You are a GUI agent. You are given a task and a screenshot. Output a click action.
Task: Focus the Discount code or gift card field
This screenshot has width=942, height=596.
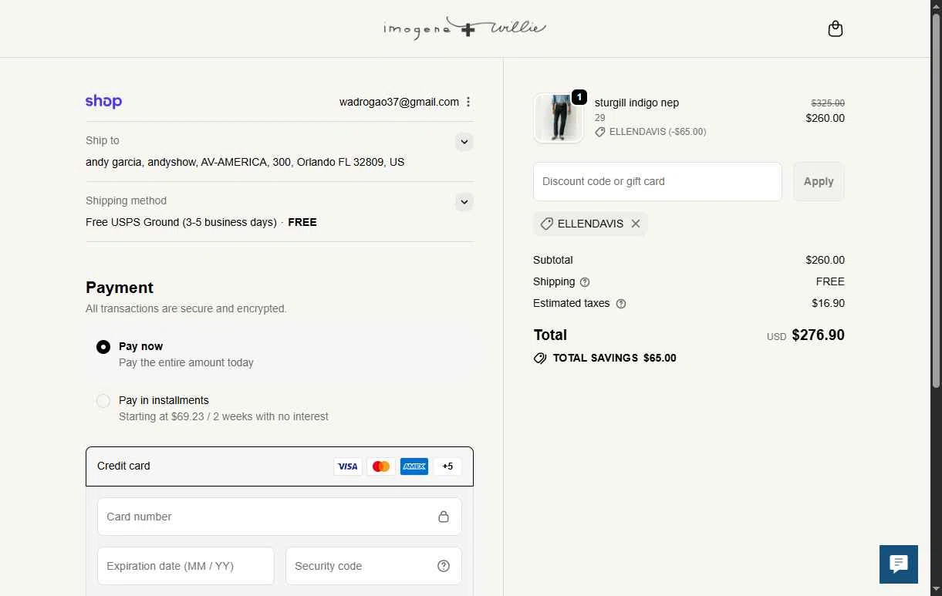(657, 181)
